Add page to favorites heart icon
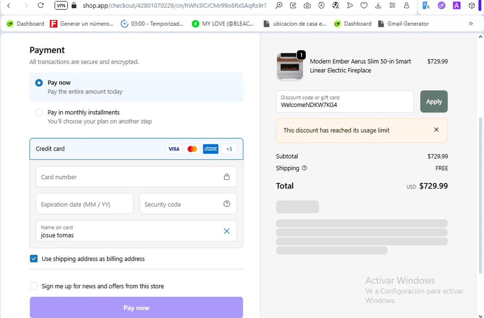 (x=364, y=5)
